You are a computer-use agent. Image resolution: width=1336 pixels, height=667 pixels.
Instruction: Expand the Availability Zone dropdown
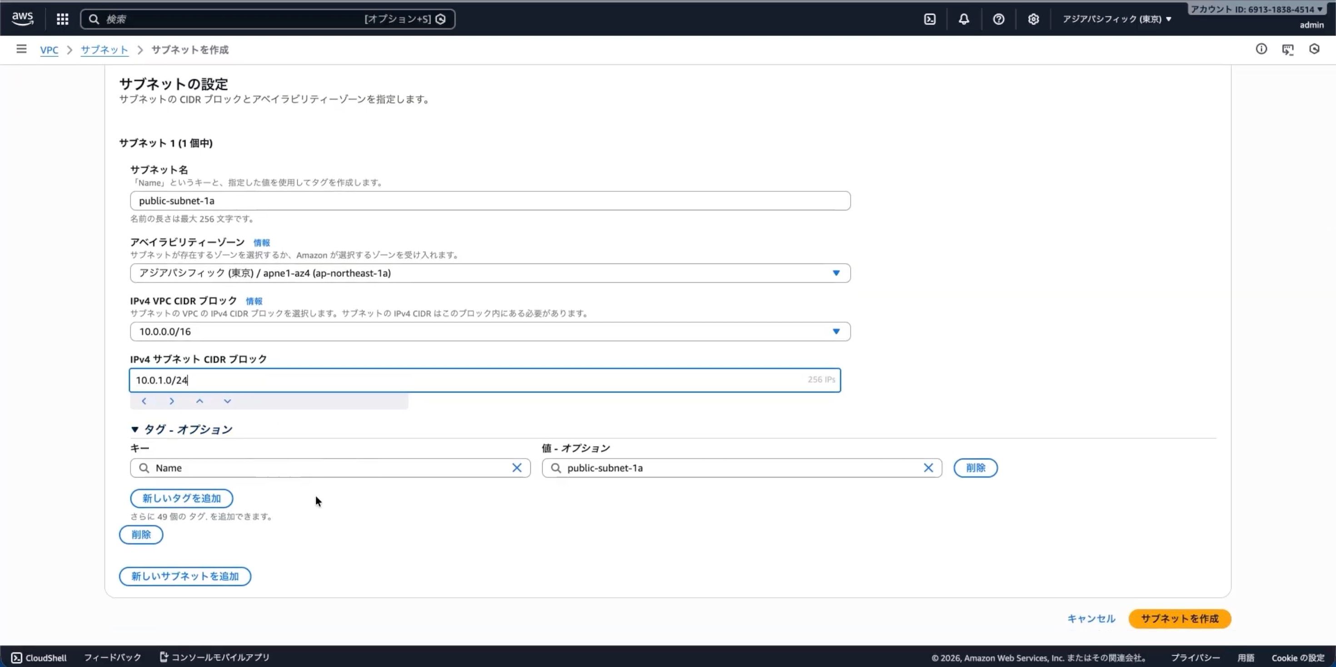pos(836,274)
